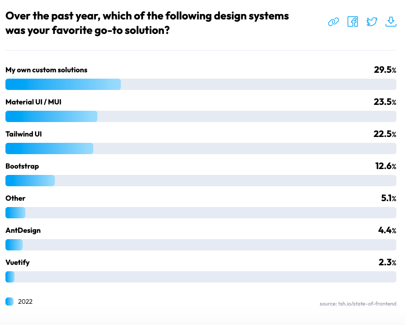Image resolution: width=405 pixels, height=325 pixels.
Task: Share chart via Twitter icon
Action: coord(372,22)
